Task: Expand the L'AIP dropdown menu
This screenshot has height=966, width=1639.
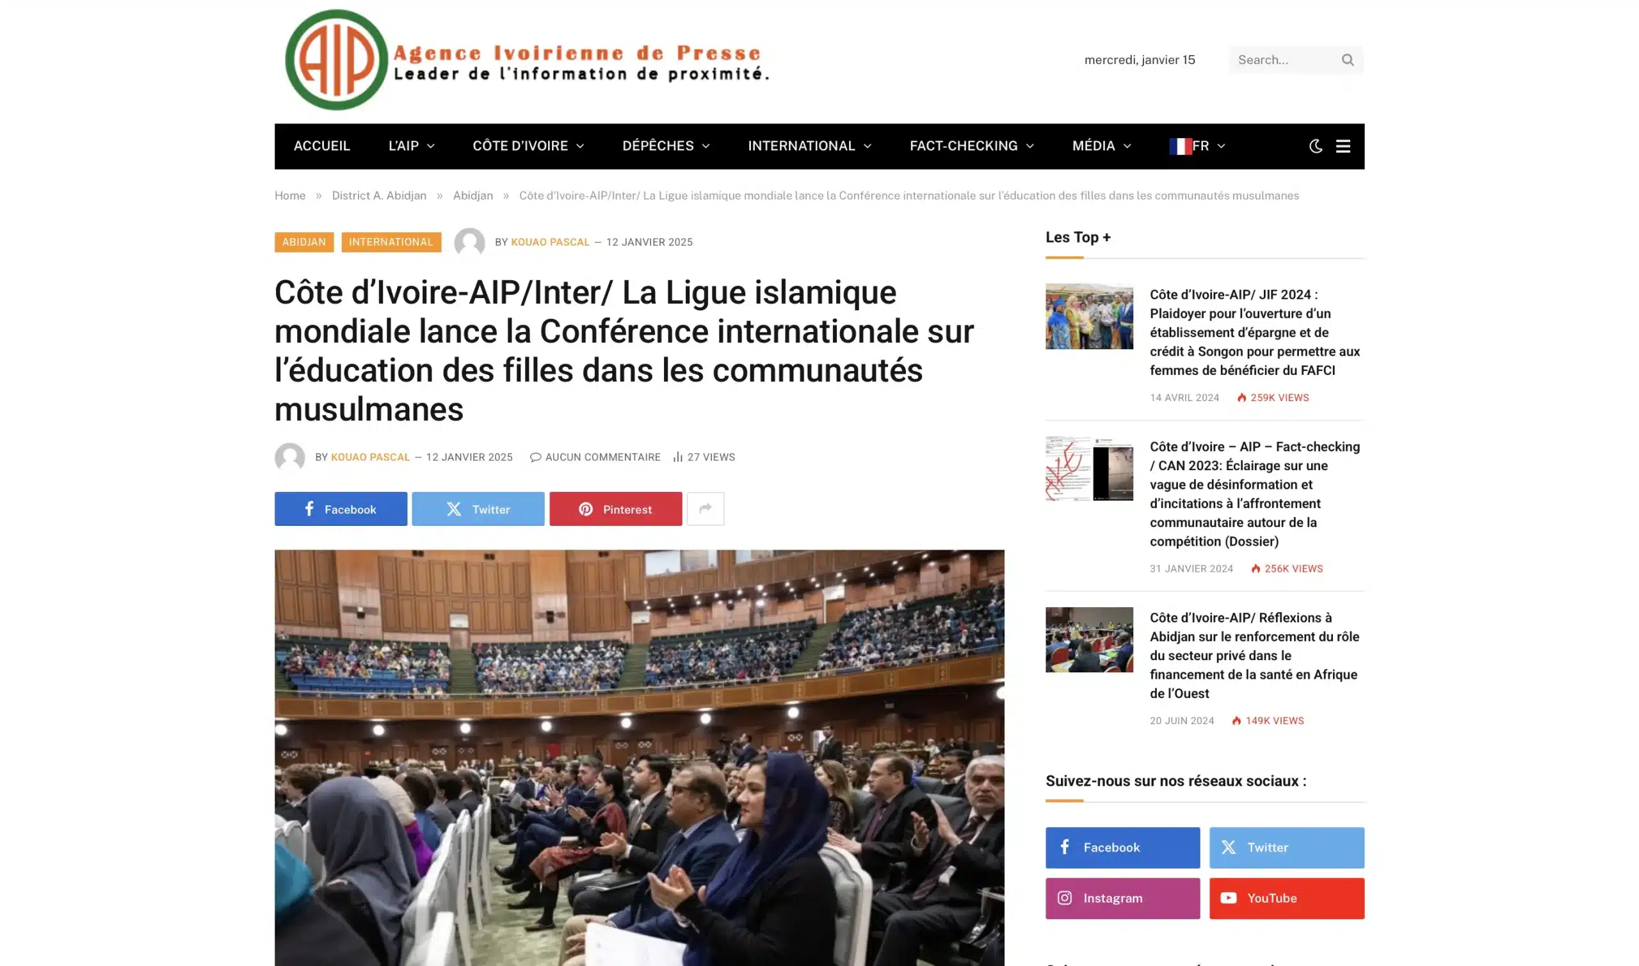Action: [411, 146]
